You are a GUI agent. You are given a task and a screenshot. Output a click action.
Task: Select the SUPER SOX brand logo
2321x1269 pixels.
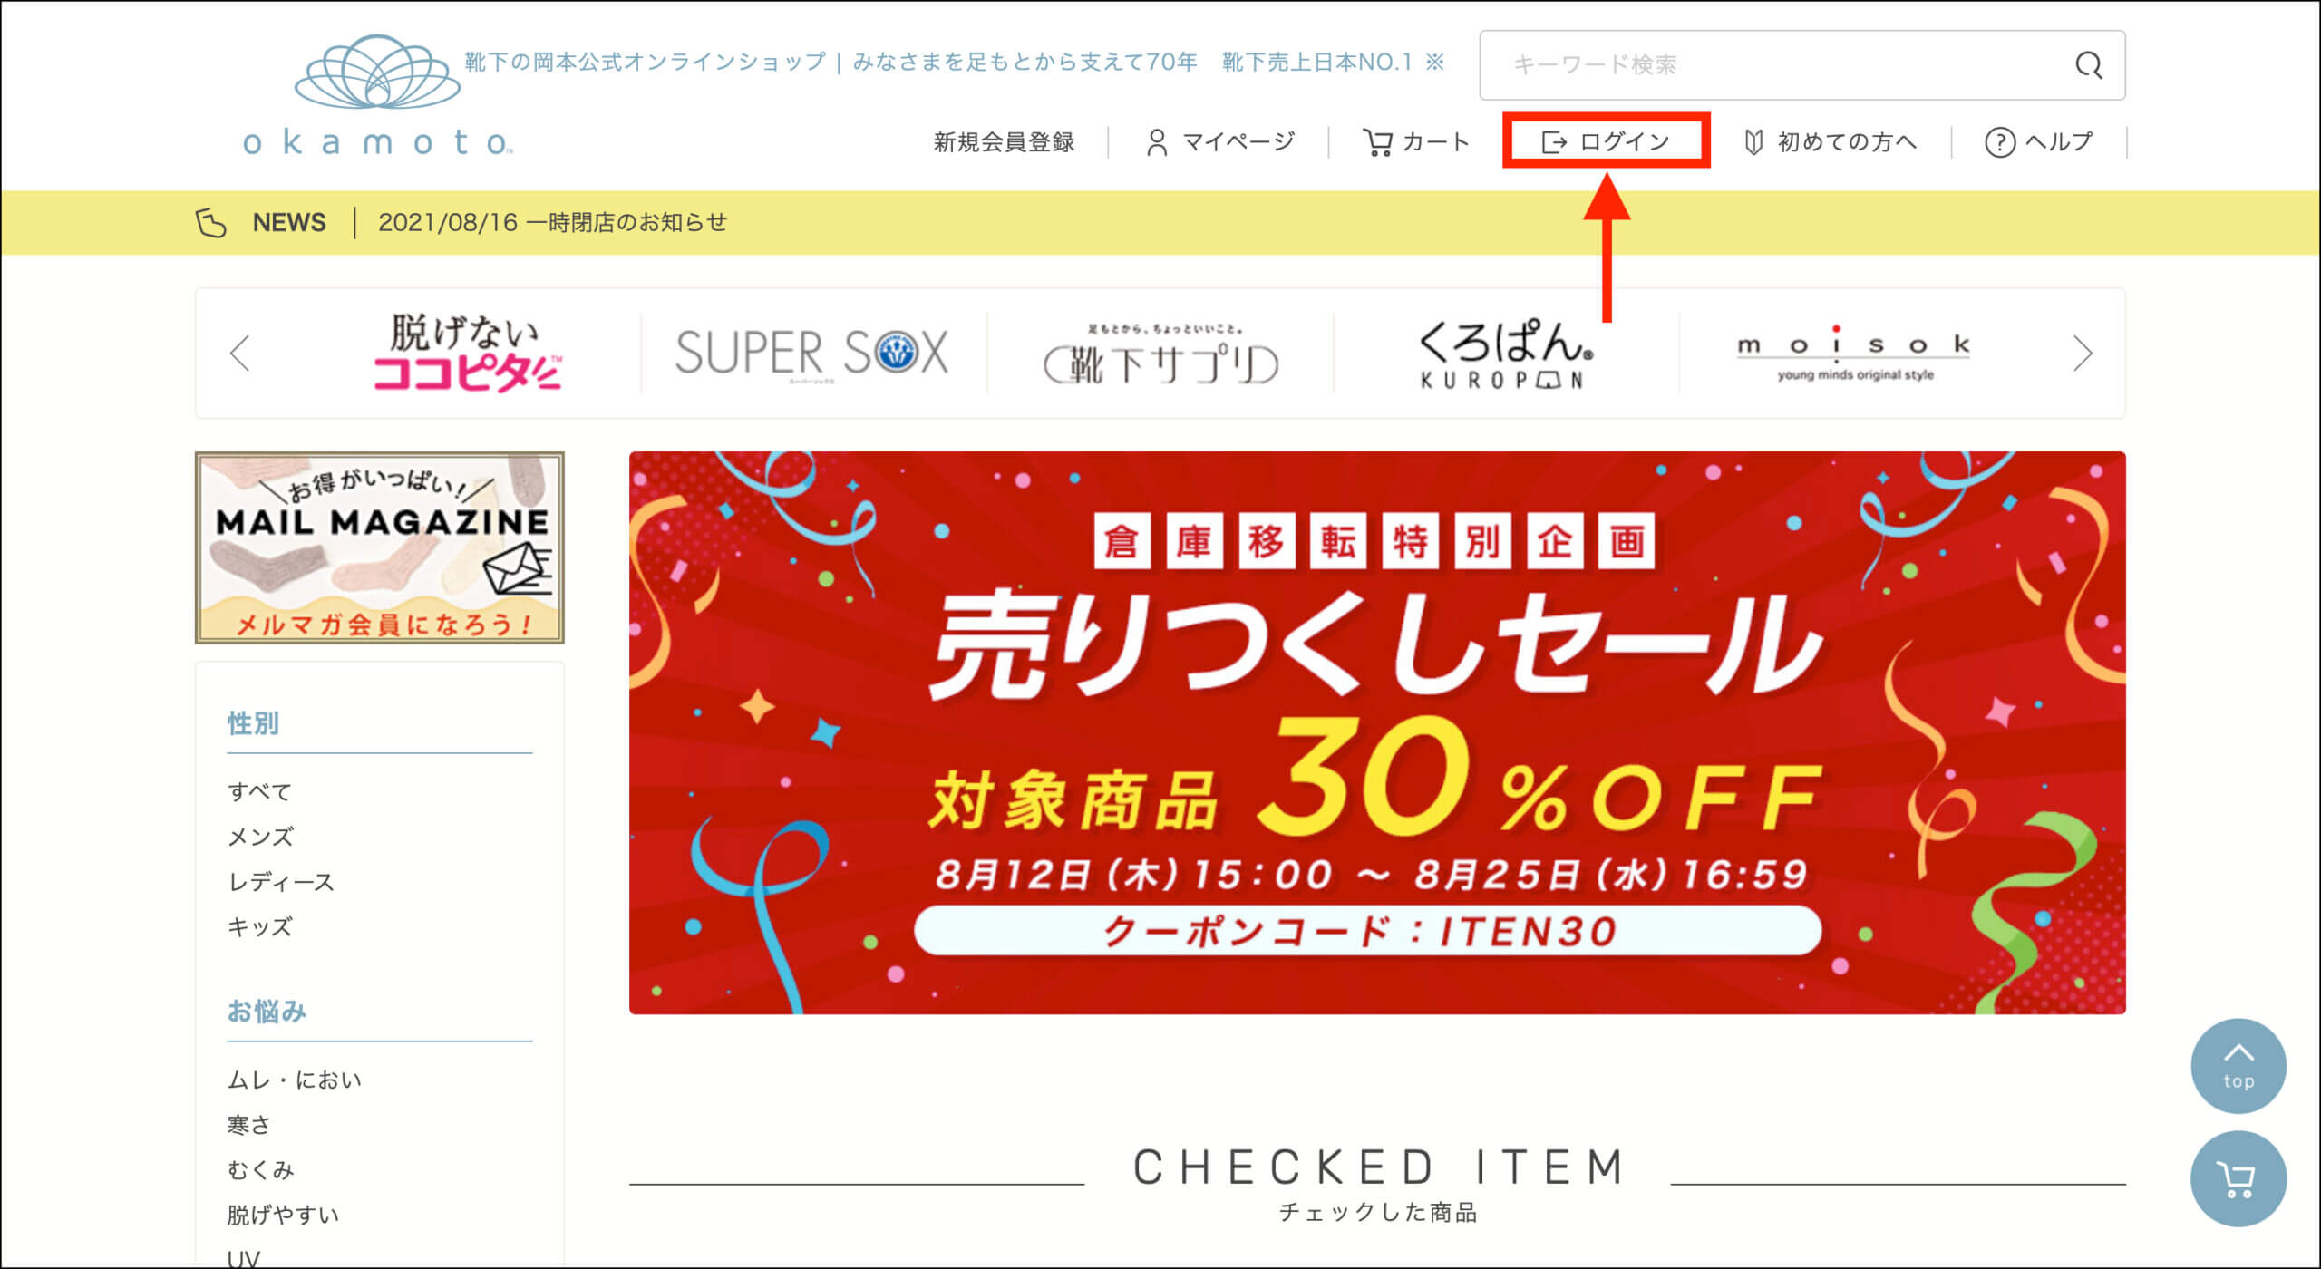[811, 354]
